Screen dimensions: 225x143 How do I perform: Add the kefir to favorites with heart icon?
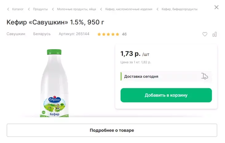(x=205, y=34)
